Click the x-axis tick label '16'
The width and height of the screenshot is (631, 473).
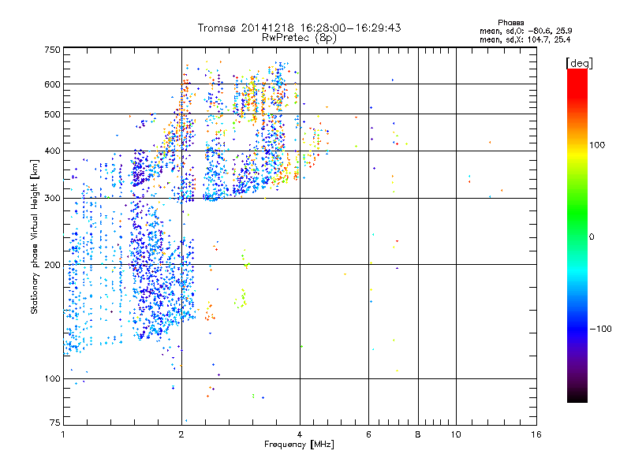[536, 434]
